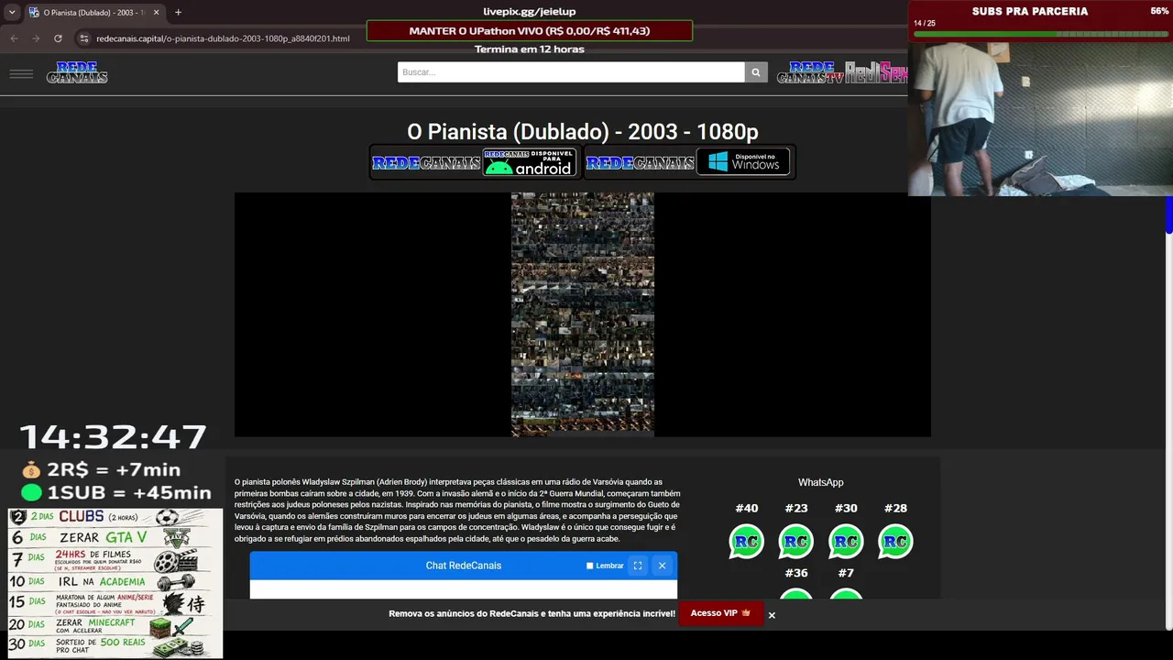Click the livepix.gg/jeielup overlay text
This screenshot has width=1173, height=660.
click(x=530, y=11)
